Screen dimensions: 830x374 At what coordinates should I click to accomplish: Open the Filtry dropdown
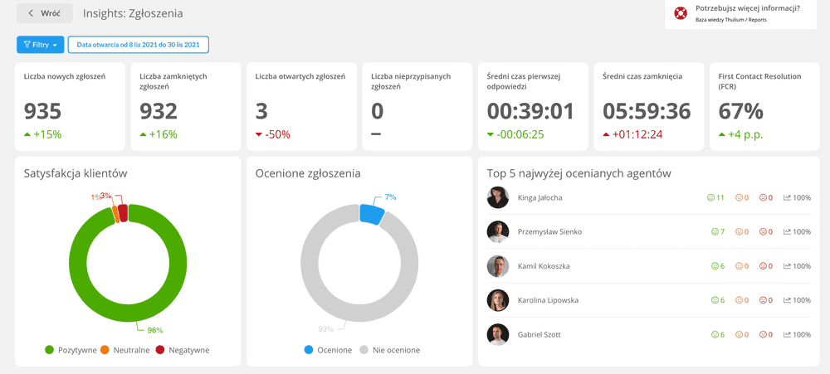tap(39, 45)
